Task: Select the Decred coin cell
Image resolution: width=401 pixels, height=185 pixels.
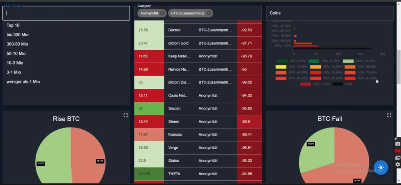Action: (179, 30)
